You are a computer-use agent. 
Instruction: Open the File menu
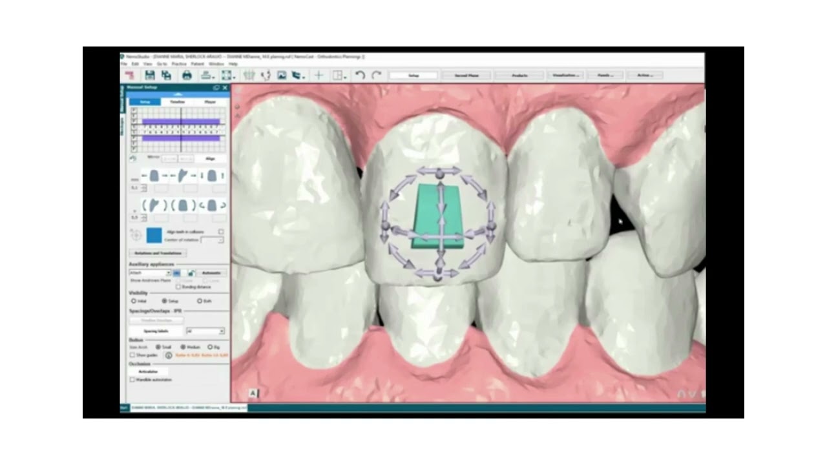click(125, 64)
